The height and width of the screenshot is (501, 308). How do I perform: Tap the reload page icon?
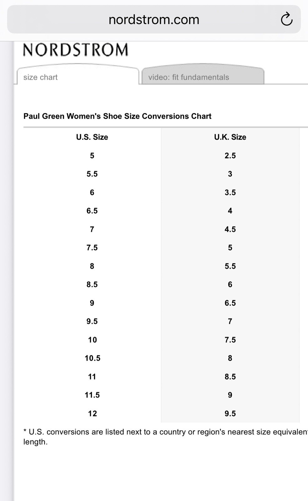click(x=286, y=19)
